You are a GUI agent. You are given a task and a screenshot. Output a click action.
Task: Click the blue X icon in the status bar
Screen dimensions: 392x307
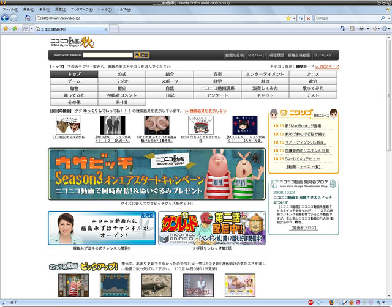tap(318, 303)
